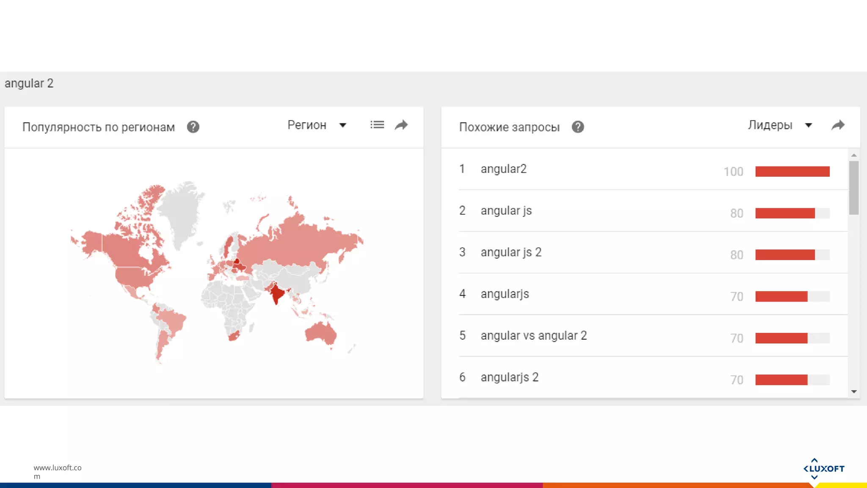Open the Лидеры dropdown

pyautogui.click(x=770, y=125)
